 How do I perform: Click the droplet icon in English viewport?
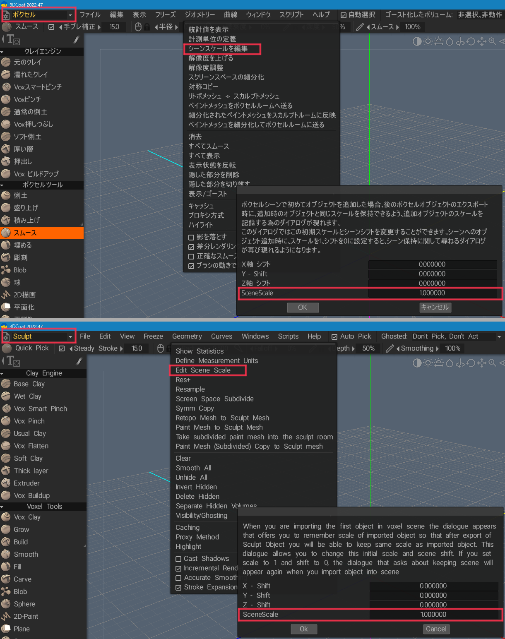[450, 363]
